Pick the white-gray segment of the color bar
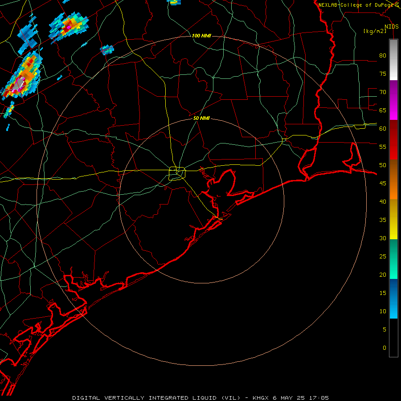This screenshot has width=401, height=401. pyautogui.click(x=393, y=60)
